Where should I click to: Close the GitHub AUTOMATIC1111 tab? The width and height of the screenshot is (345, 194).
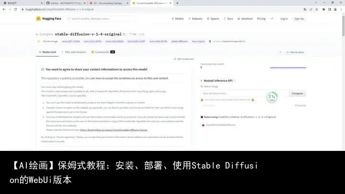[84, 3]
